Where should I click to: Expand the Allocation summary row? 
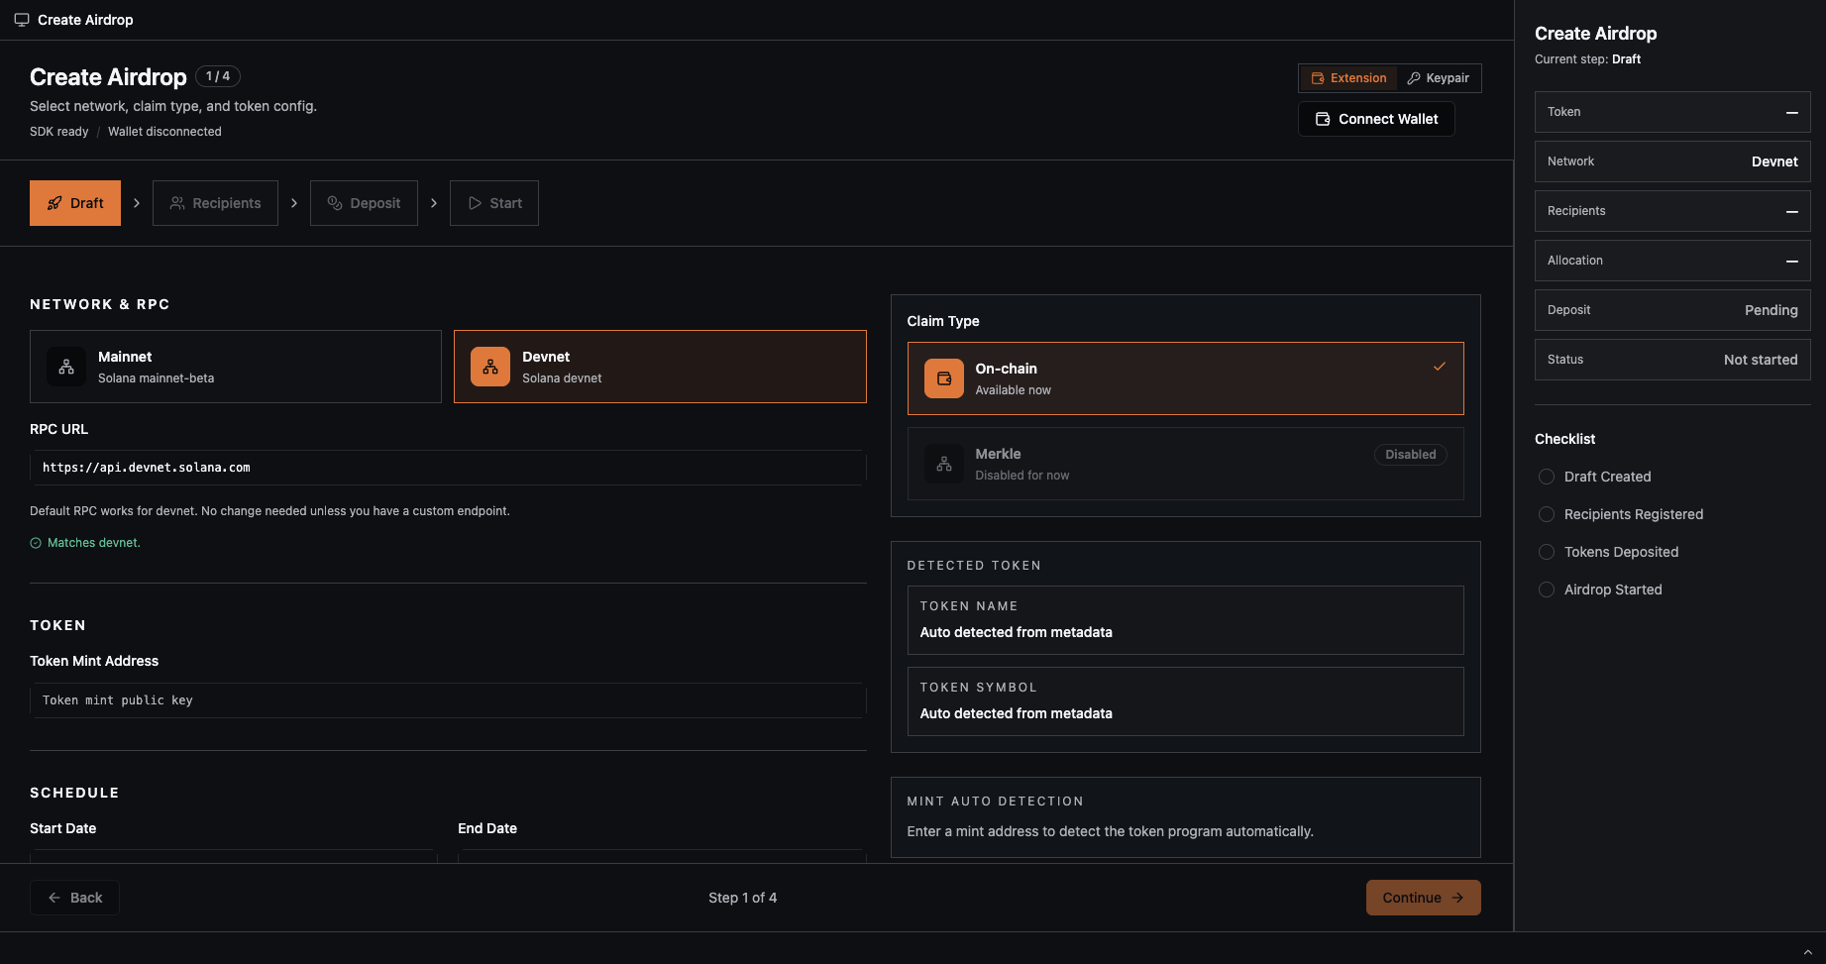[1791, 262]
